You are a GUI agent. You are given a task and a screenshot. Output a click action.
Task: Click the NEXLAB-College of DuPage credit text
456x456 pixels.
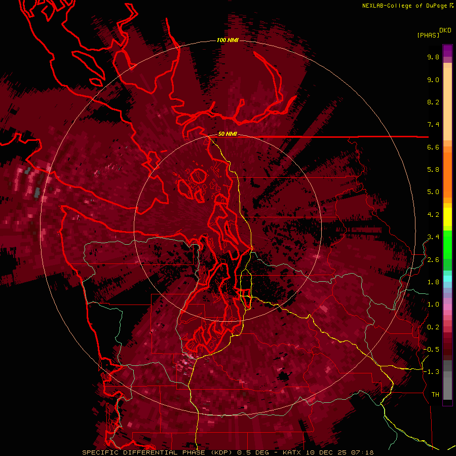click(x=405, y=6)
